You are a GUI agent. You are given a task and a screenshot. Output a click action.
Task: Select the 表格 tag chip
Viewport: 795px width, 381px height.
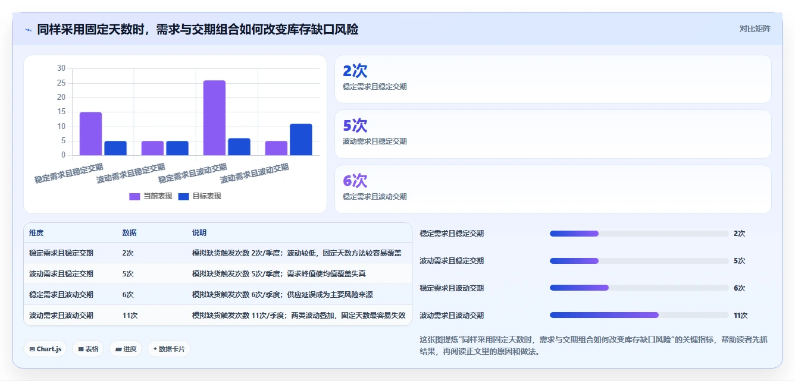(x=88, y=349)
